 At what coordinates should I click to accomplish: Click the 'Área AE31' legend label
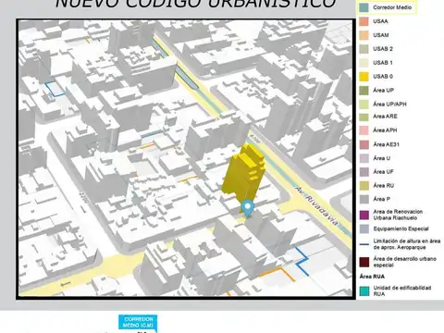[x=386, y=144]
